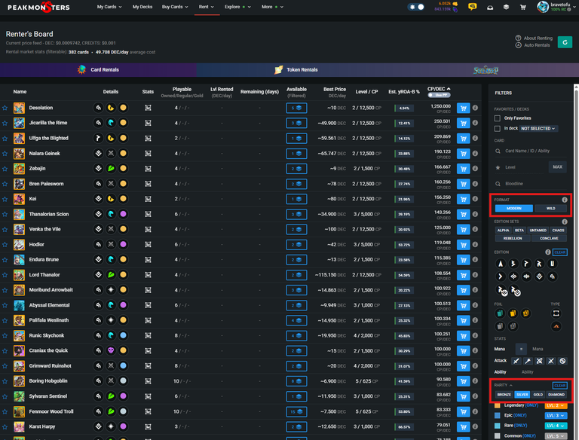
Task: Filter by regular foil teal cards icon
Action: 500,313
